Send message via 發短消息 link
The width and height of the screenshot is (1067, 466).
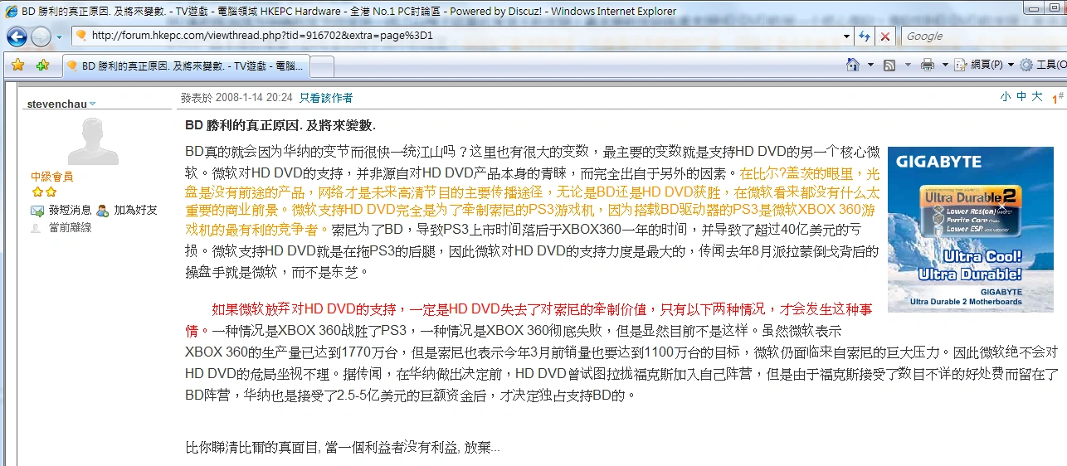click(x=70, y=210)
